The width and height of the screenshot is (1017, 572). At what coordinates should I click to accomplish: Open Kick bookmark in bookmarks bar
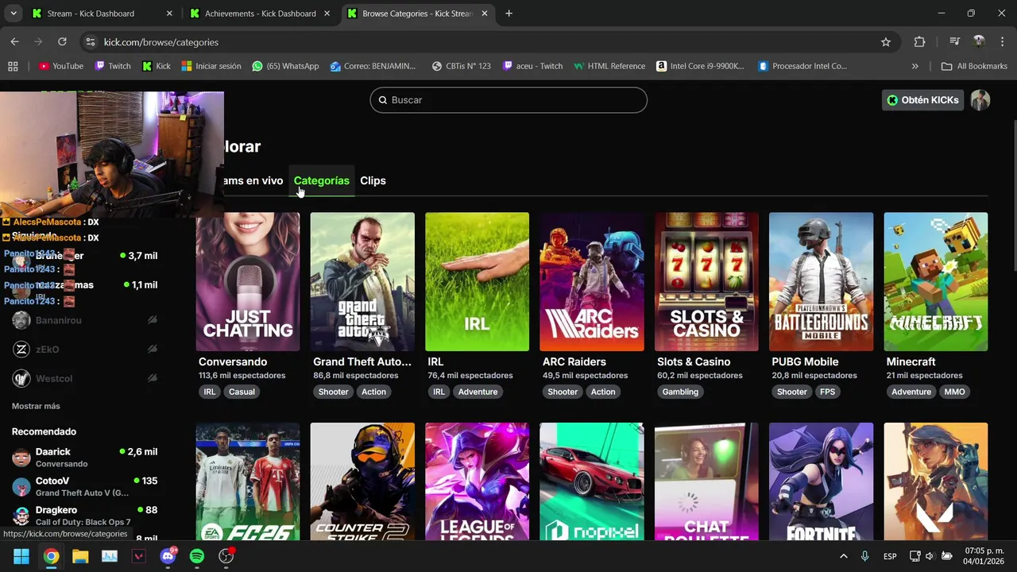157,66
